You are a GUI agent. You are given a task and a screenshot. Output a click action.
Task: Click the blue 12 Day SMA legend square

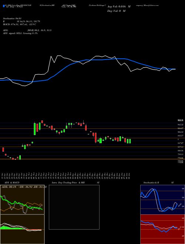(x=4, y=6)
